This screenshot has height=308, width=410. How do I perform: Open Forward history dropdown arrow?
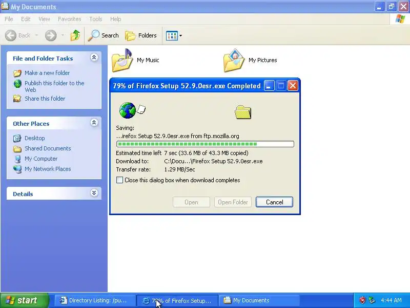click(63, 35)
